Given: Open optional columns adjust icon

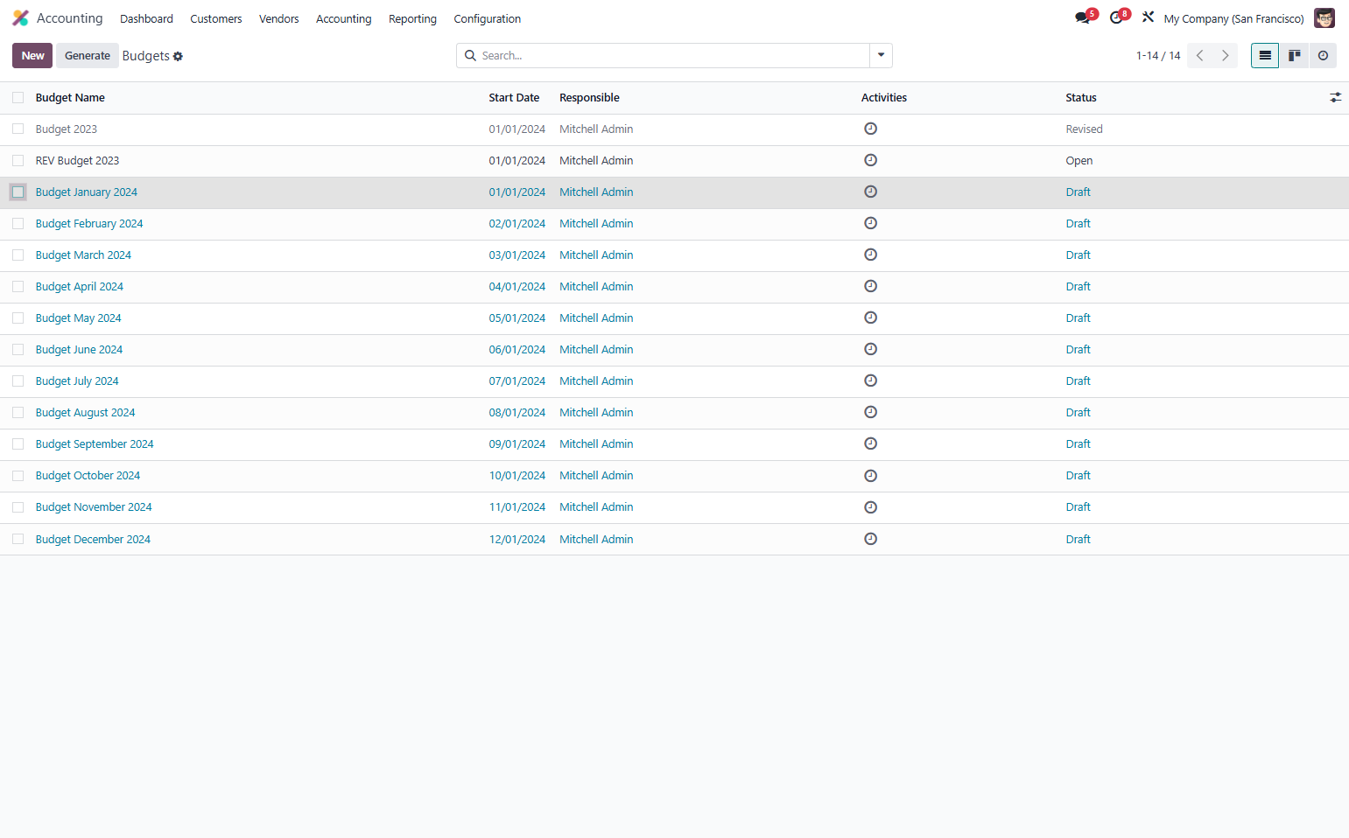Looking at the screenshot, I should coord(1335,98).
